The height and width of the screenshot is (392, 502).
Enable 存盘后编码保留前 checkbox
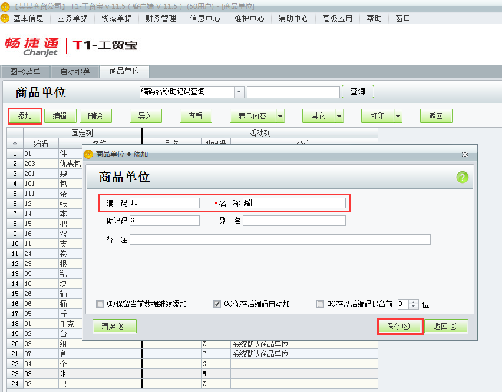(320, 304)
